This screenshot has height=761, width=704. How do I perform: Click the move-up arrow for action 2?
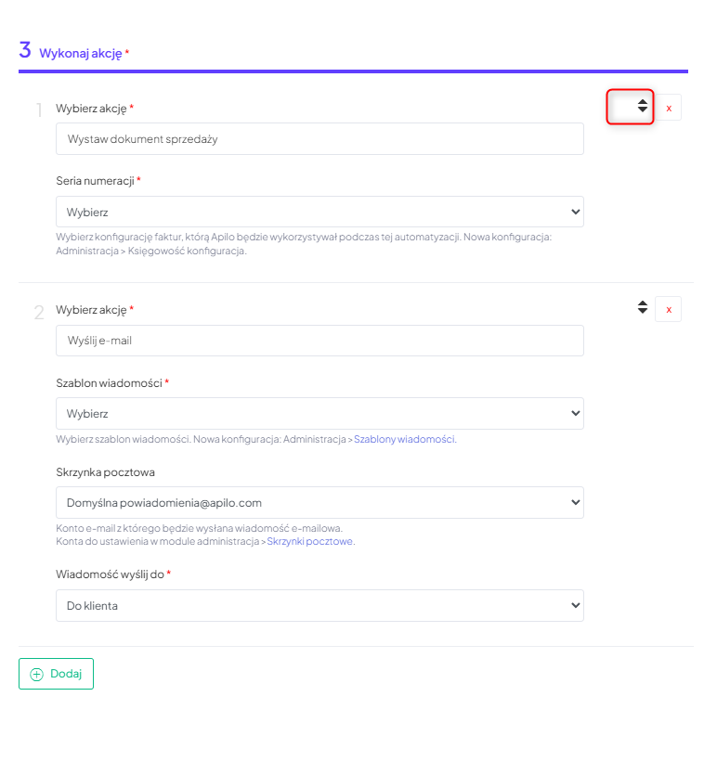point(642,303)
